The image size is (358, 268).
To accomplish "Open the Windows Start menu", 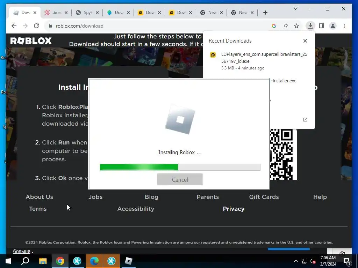I will (x=8, y=261).
